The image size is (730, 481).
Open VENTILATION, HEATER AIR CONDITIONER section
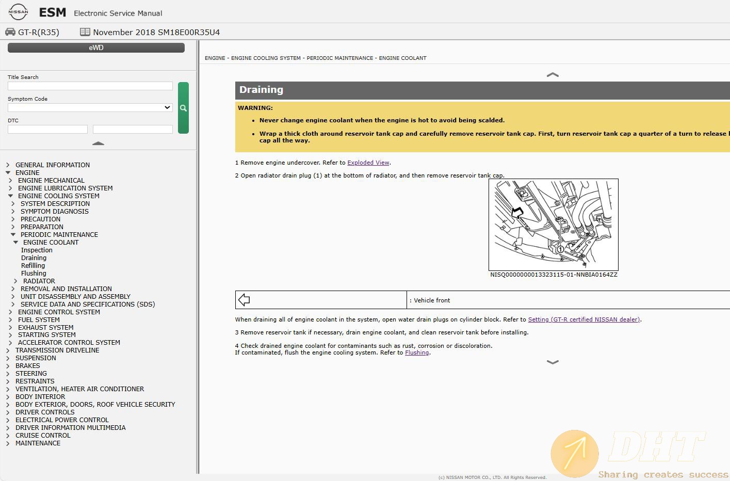click(x=79, y=389)
